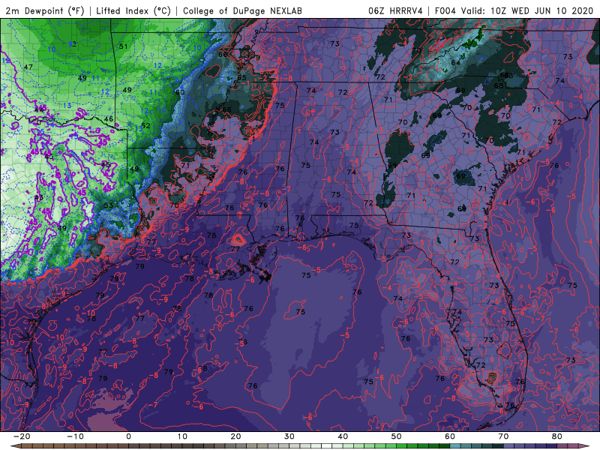Click the "64" dewpoint value on map
This screenshot has width=600, height=450.
point(455,62)
